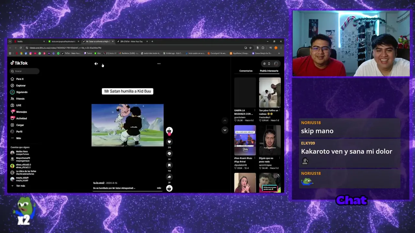Viewport: 415px width, 233px height.
Task: Open mayte_vidal9 followed account
Action: (19, 179)
